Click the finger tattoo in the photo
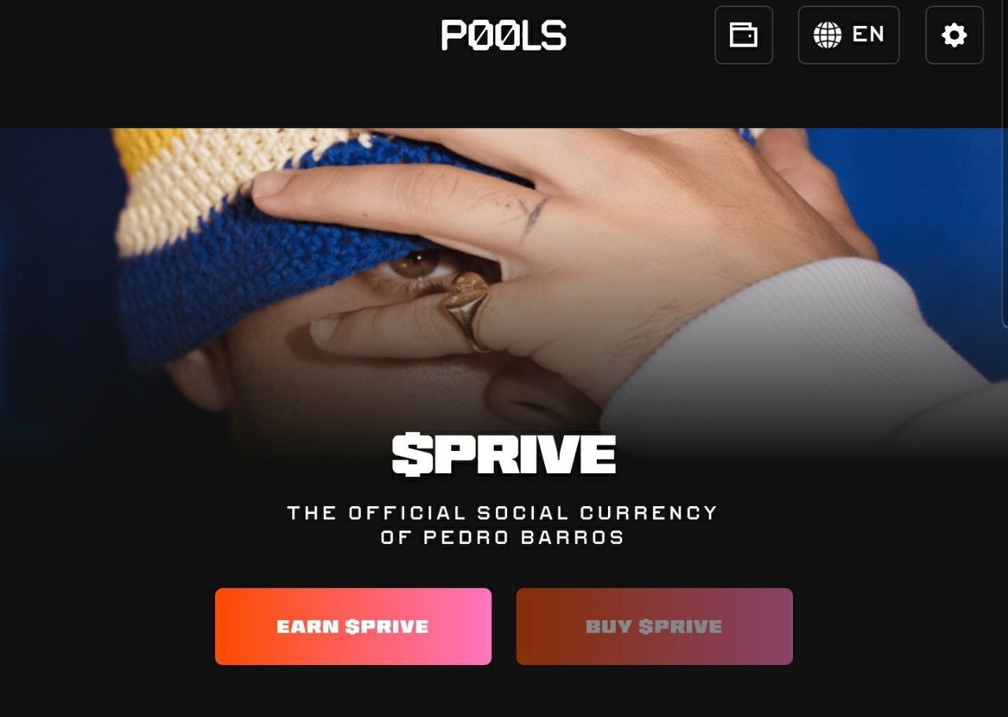 coord(532,213)
